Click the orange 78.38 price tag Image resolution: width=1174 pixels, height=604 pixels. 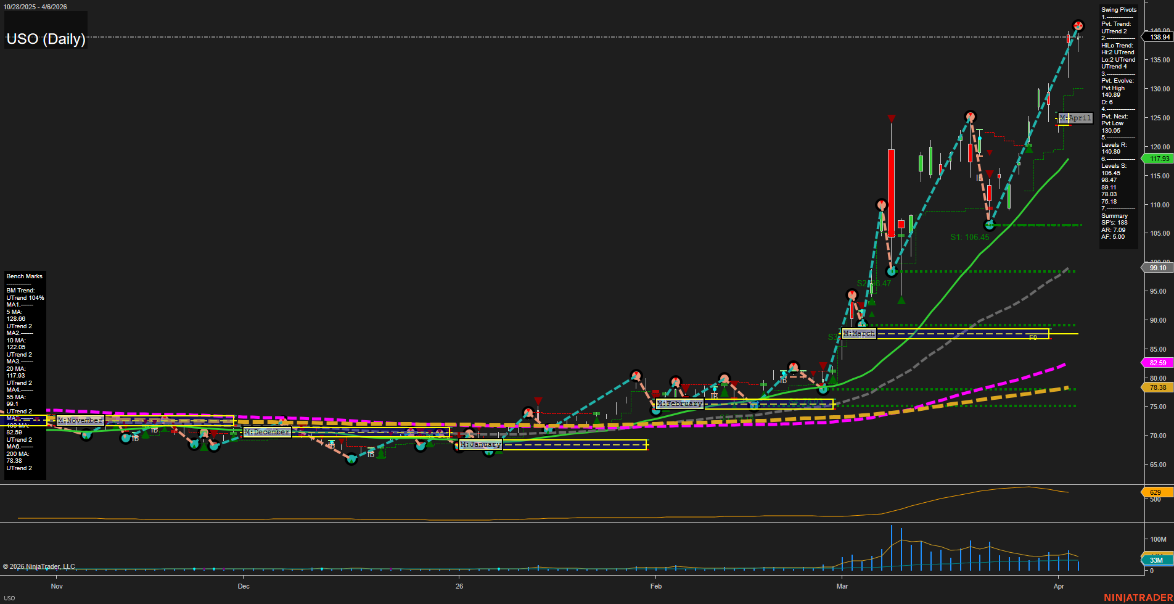tap(1157, 387)
